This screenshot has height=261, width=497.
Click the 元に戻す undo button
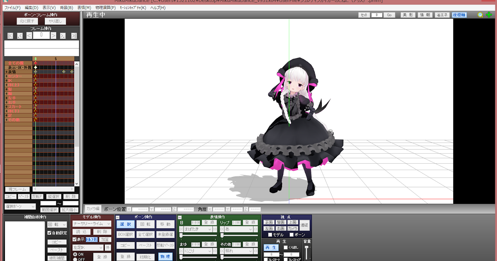click(28, 21)
